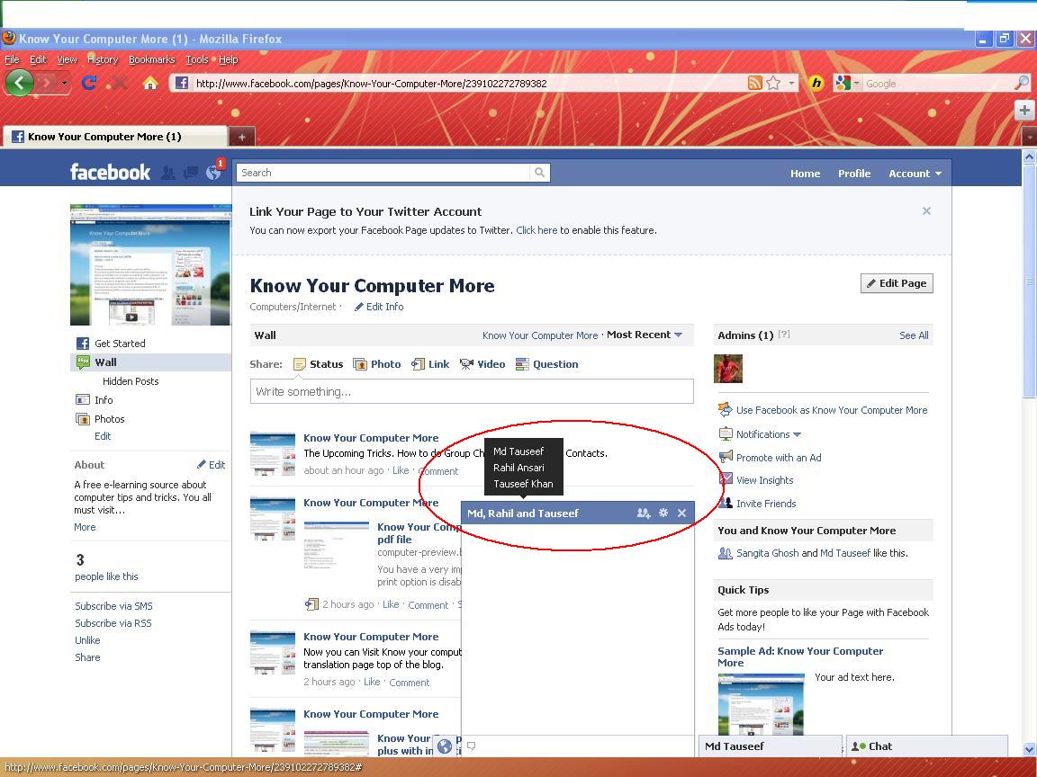Screen dimensions: 1037x777
Task: Select the Status share icon
Action: (300, 364)
